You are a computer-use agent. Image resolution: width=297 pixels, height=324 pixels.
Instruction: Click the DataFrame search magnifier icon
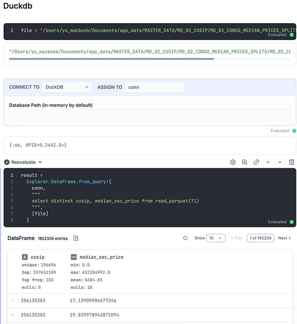[185, 238]
